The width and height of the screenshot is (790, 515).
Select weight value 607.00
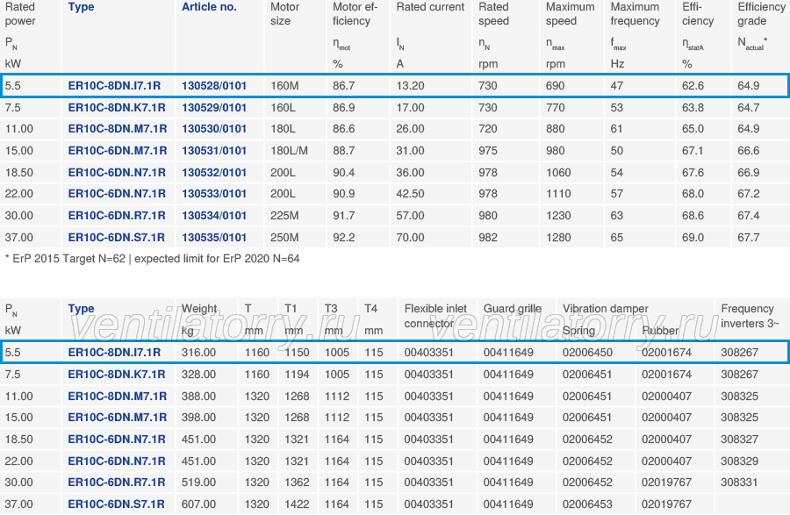click(198, 504)
